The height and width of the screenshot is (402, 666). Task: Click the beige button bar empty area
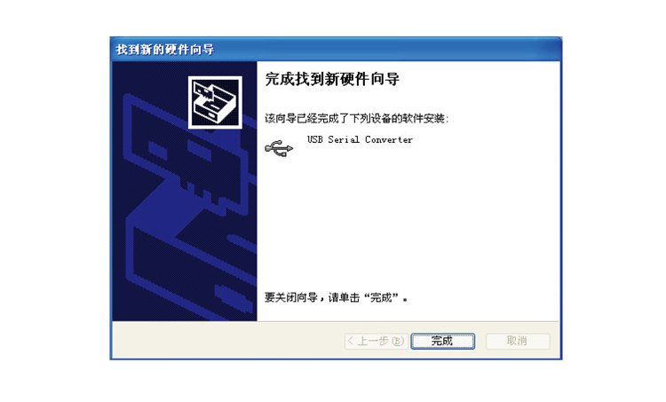227,341
